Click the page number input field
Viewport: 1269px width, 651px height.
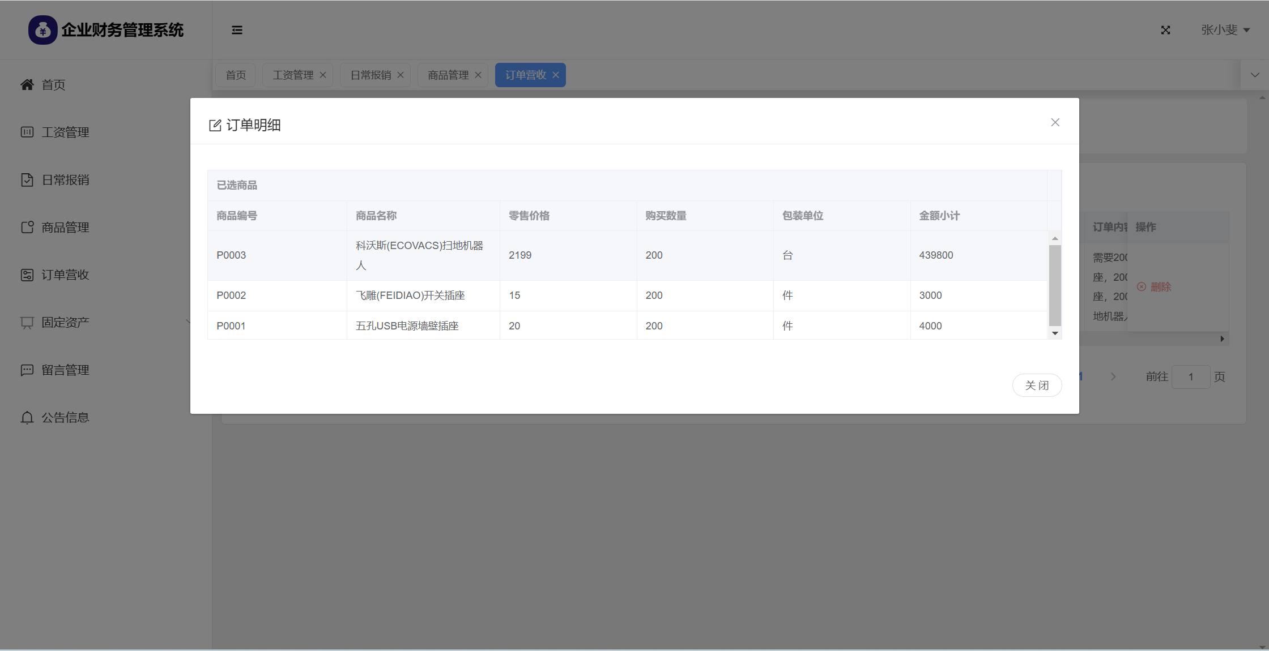click(1190, 376)
